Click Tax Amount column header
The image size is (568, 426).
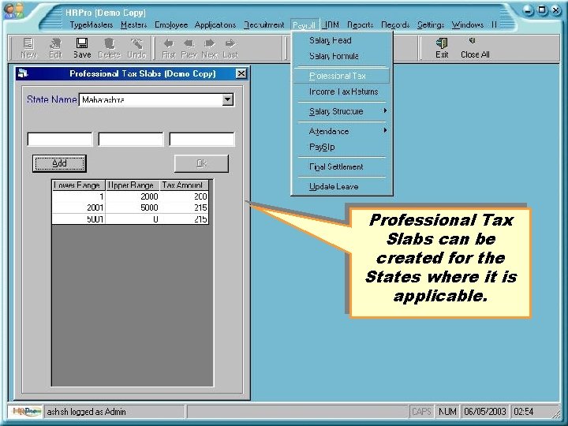click(x=184, y=185)
